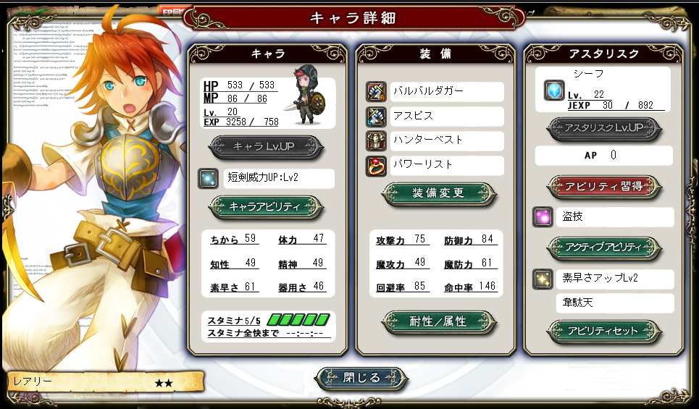
Task: Click the green stamina gauge bar
Action: [298, 319]
